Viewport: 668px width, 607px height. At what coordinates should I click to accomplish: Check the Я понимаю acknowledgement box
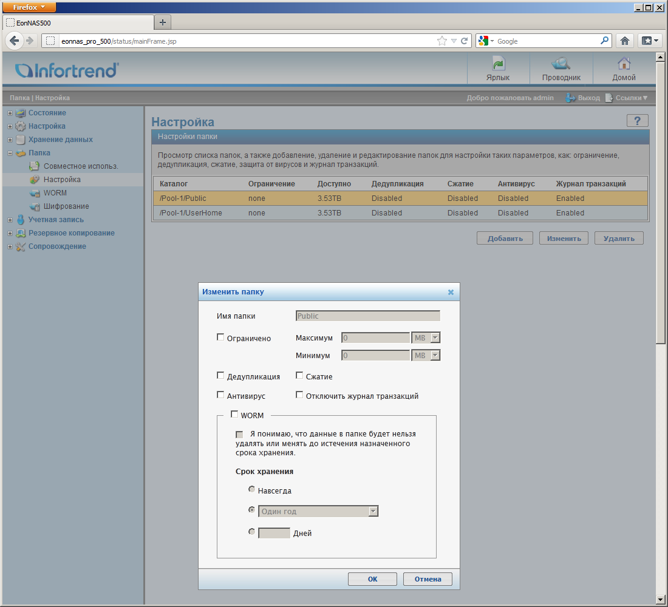tap(239, 435)
